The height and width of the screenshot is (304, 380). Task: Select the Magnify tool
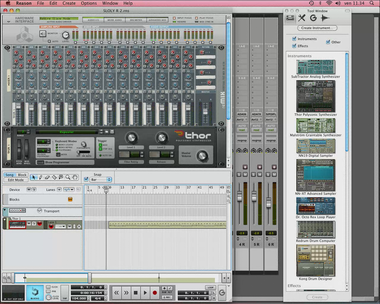coord(68,177)
